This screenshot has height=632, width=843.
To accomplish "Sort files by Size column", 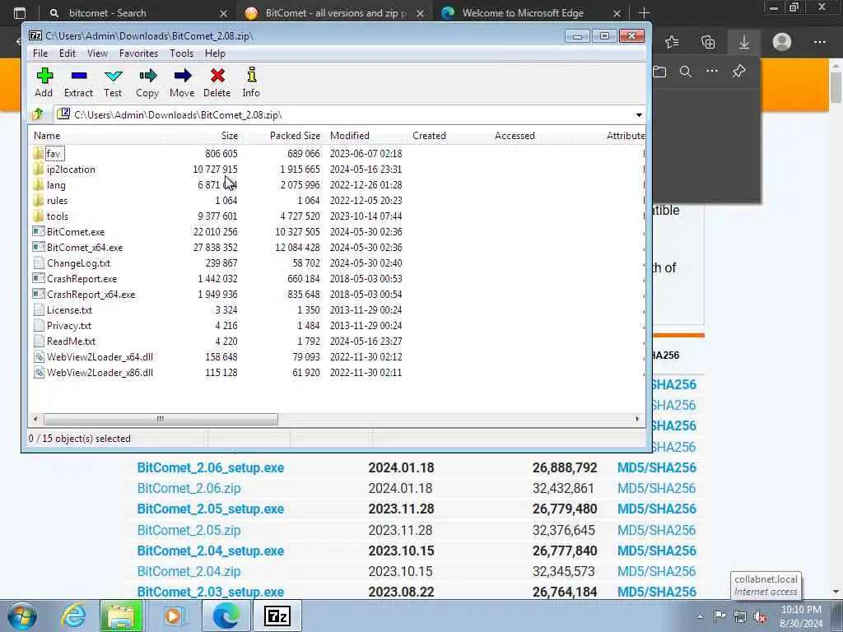I will click(201, 136).
